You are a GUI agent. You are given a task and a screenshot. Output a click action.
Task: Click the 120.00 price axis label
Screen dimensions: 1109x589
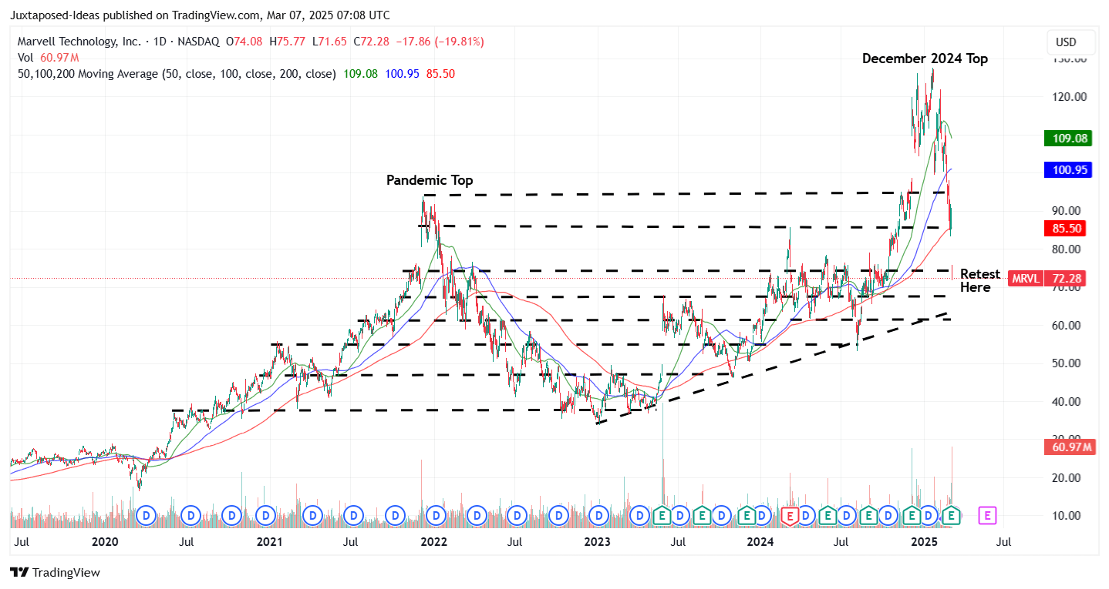1070,97
